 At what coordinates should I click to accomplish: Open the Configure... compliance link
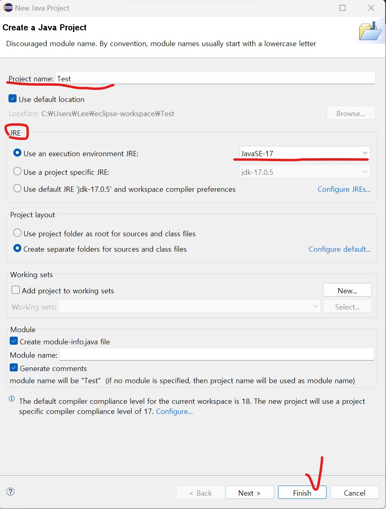[174, 411]
